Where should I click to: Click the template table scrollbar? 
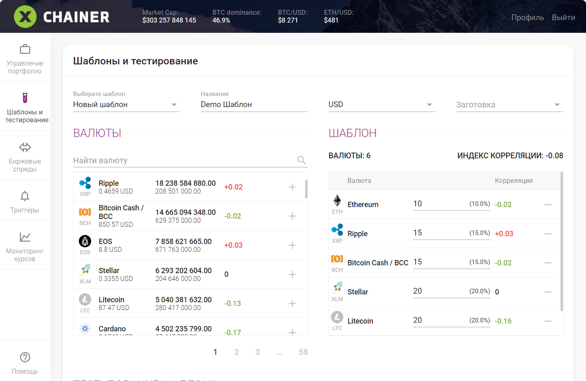coord(562,241)
